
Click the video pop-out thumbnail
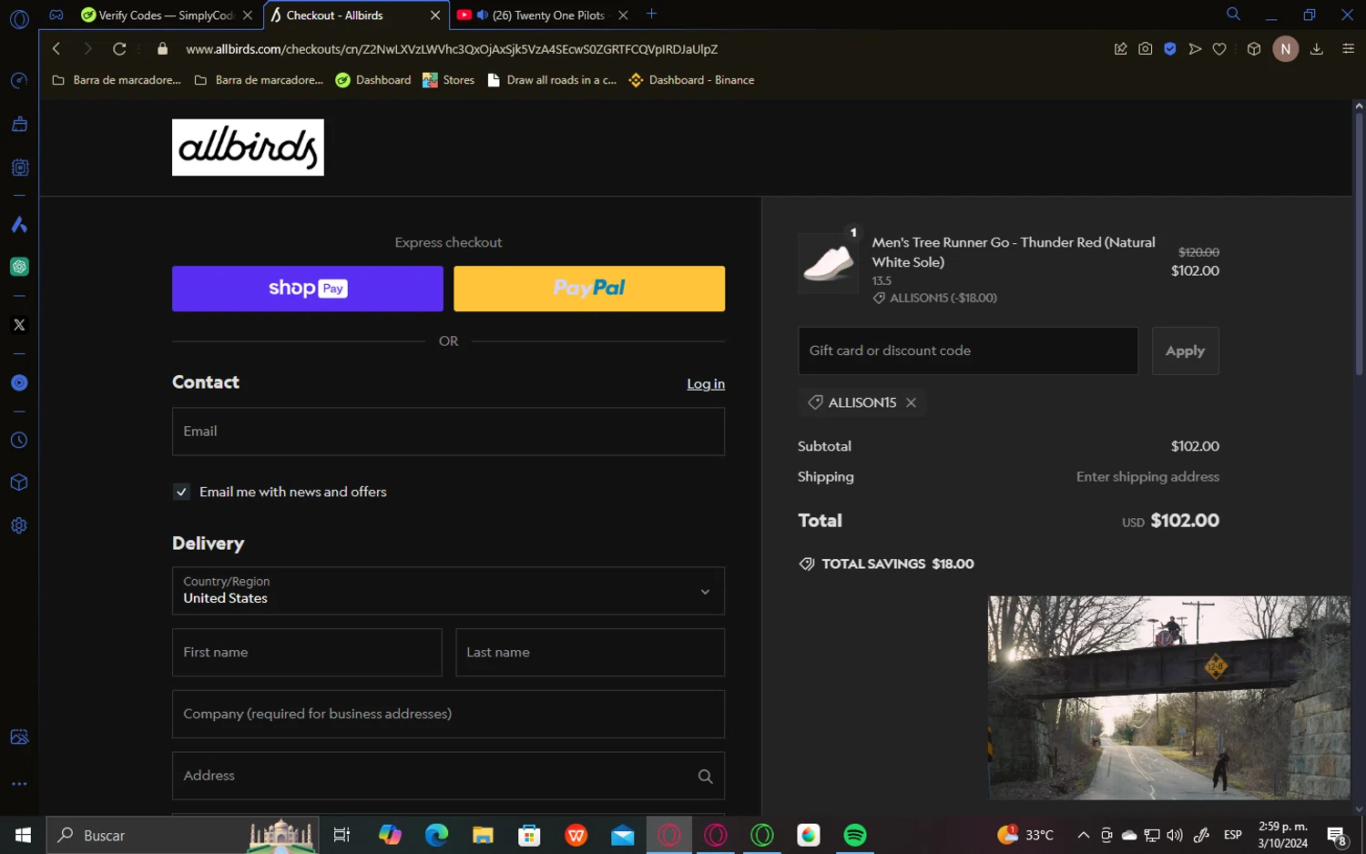click(1169, 698)
